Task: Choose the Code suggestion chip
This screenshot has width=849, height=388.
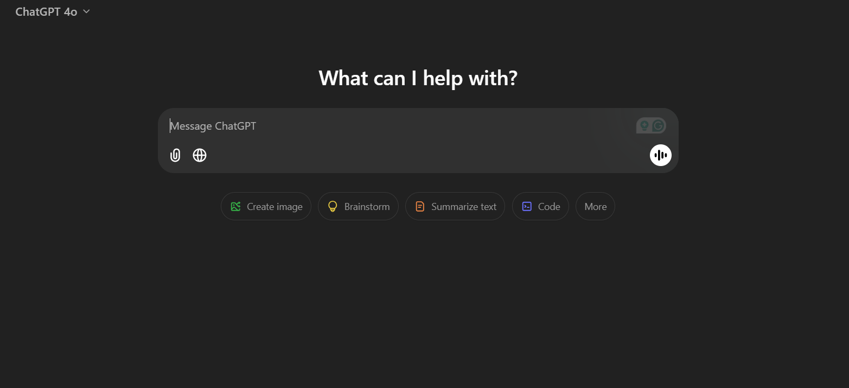Action: pos(540,206)
